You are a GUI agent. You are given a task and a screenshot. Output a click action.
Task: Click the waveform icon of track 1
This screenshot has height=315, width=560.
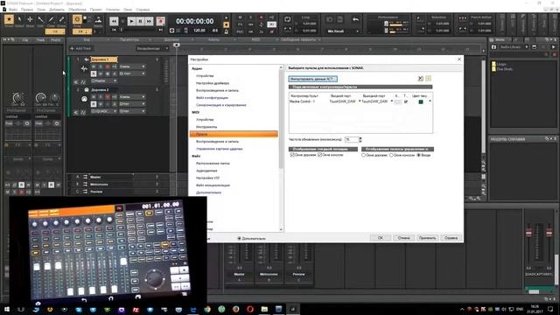84,68
